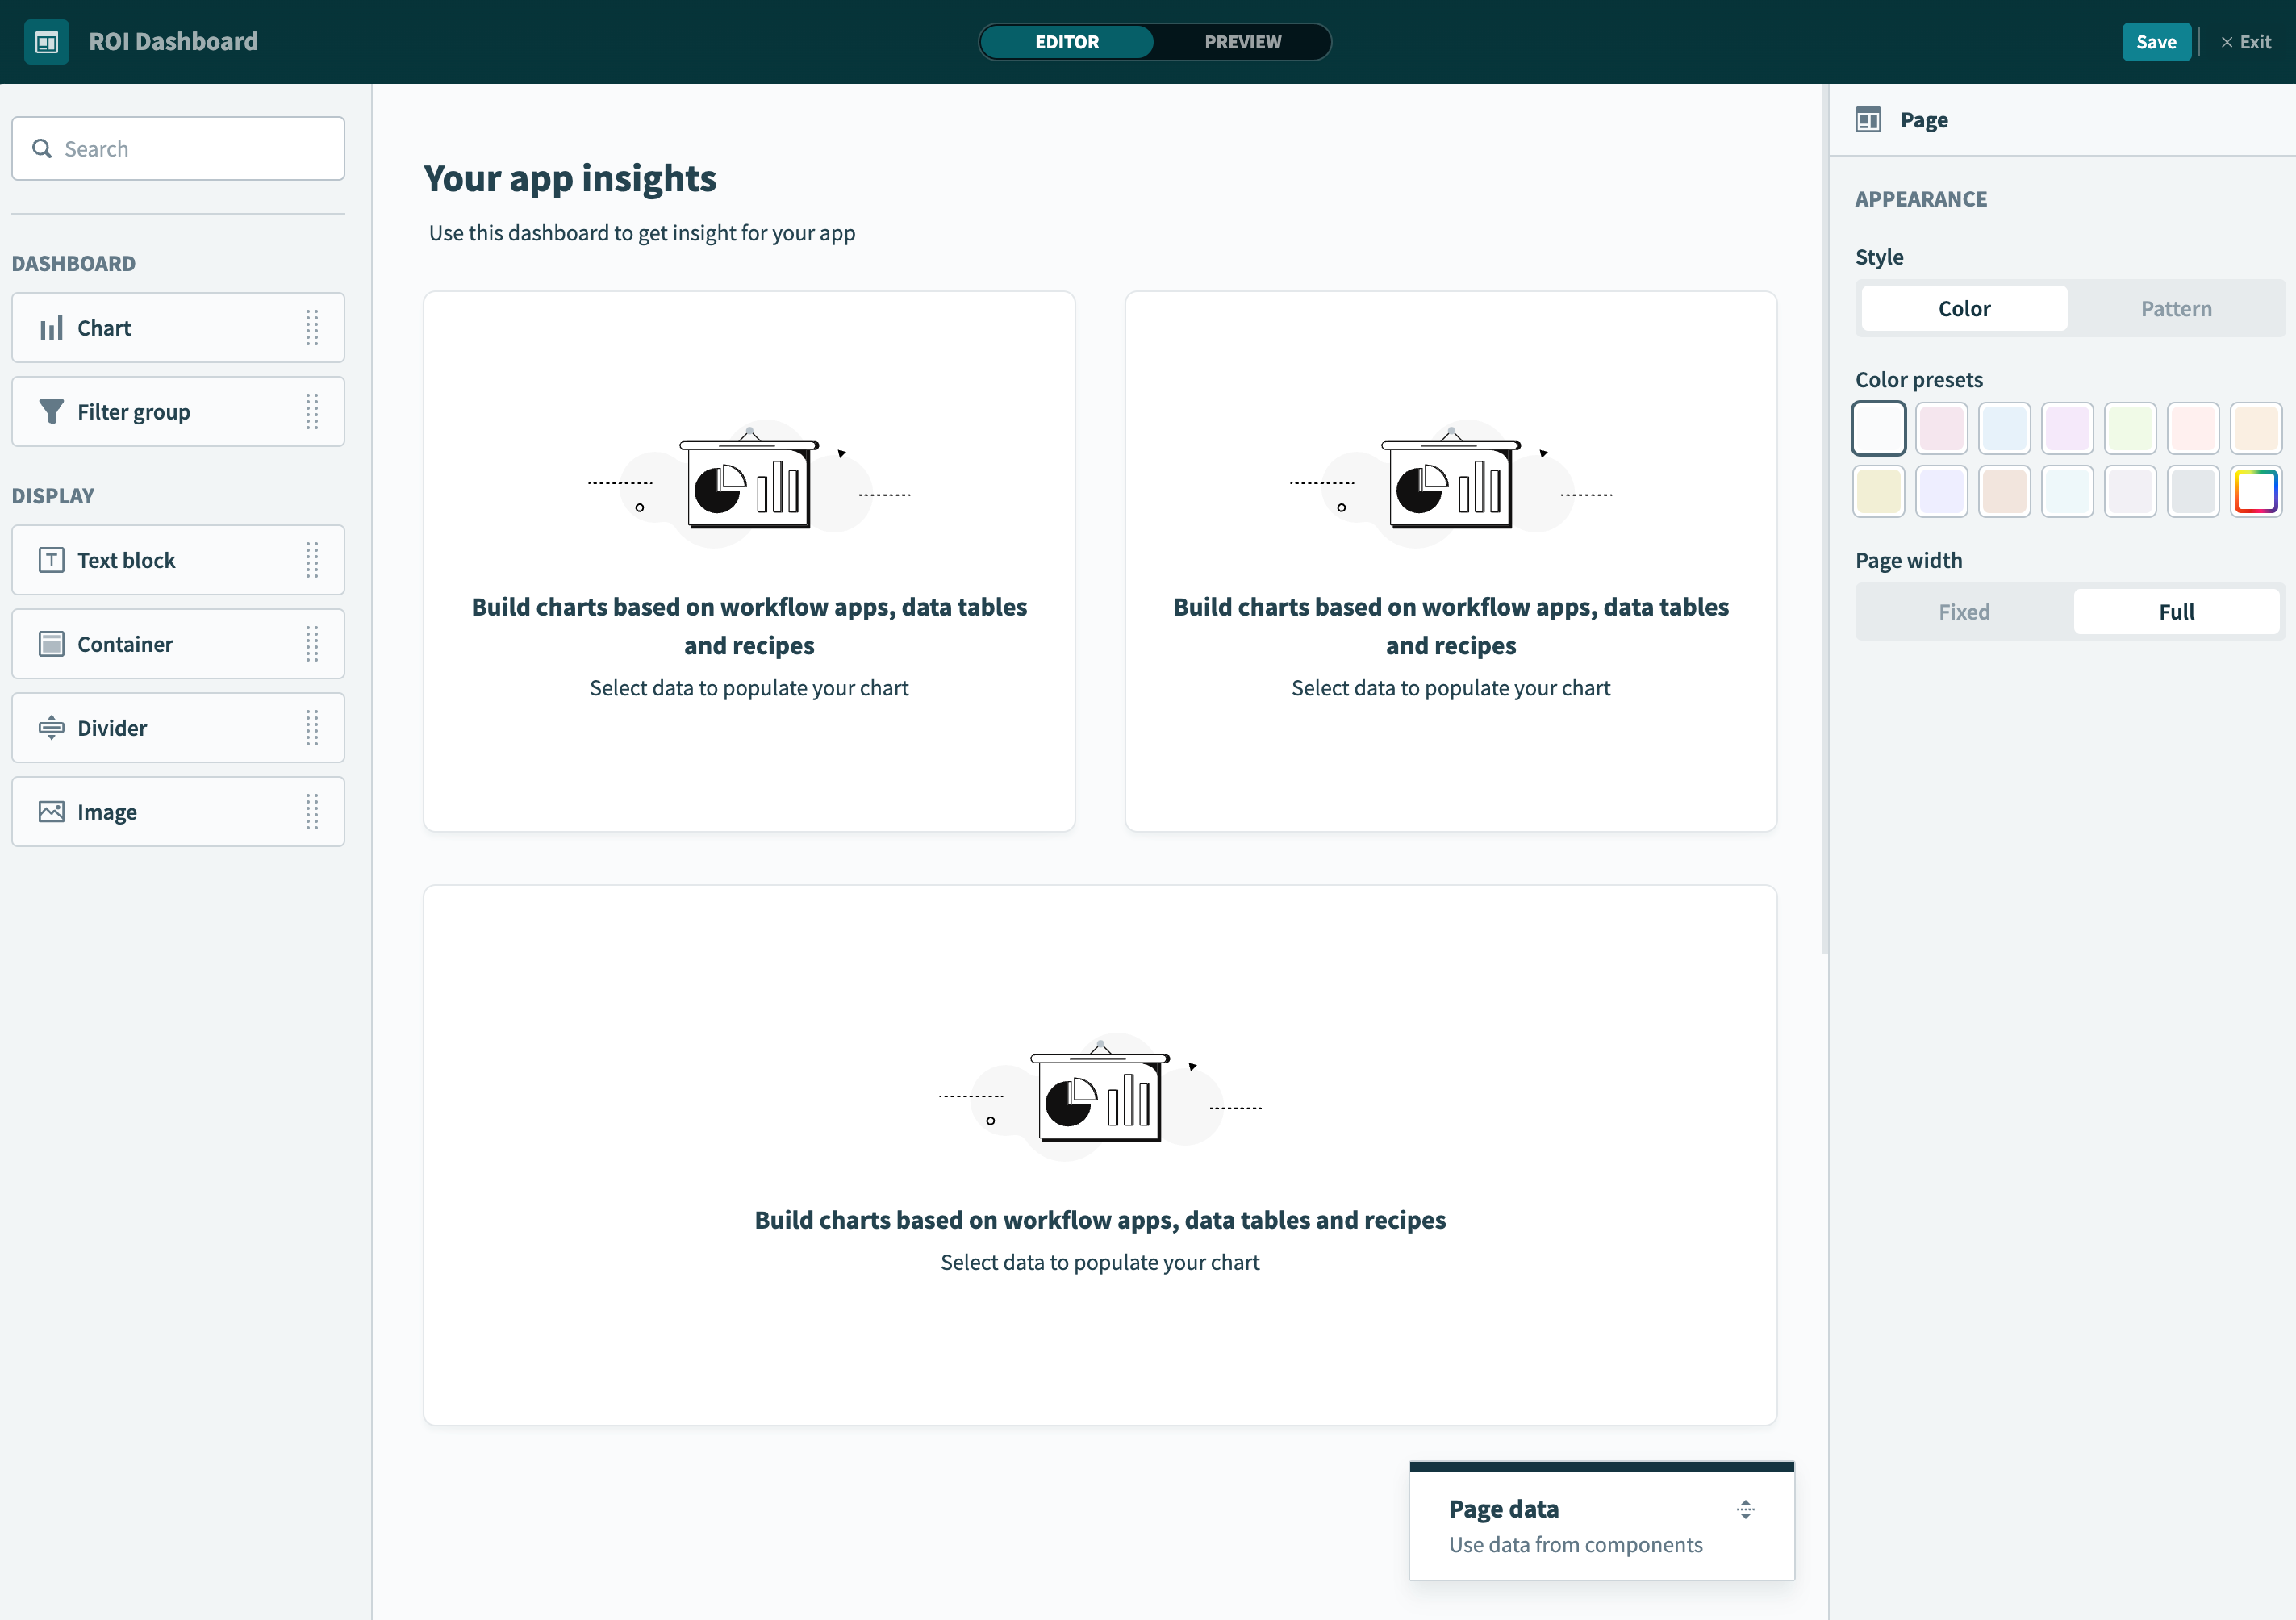This screenshot has width=2296, height=1620.
Task: Select the Filter group component icon
Action: click(52, 411)
